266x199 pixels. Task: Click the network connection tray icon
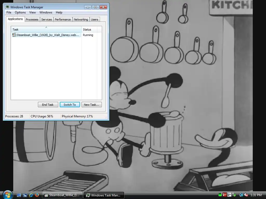tap(241, 195)
